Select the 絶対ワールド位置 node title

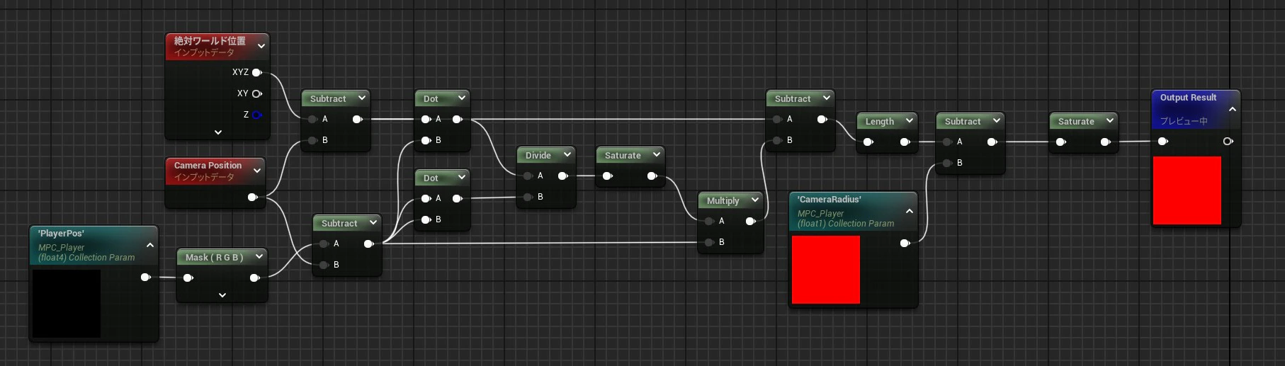click(210, 41)
